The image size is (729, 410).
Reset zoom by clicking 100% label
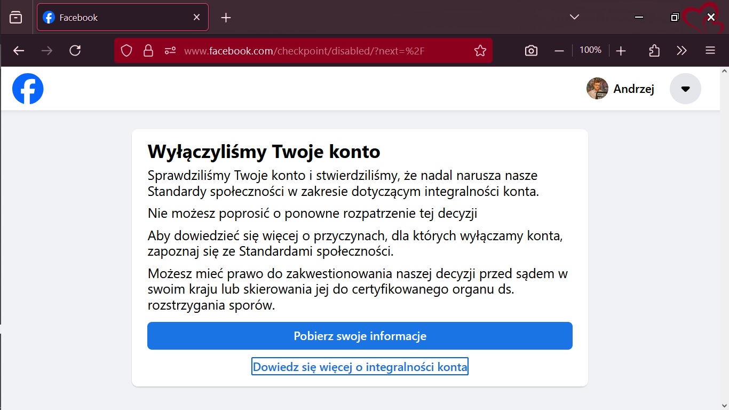tap(590, 50)
